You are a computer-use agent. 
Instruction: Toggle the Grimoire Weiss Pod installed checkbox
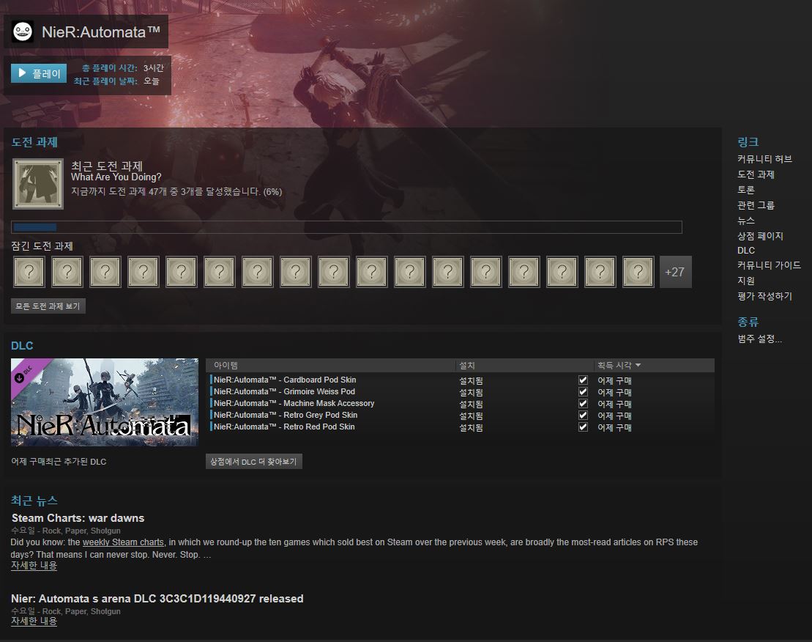tap(583, 392)
